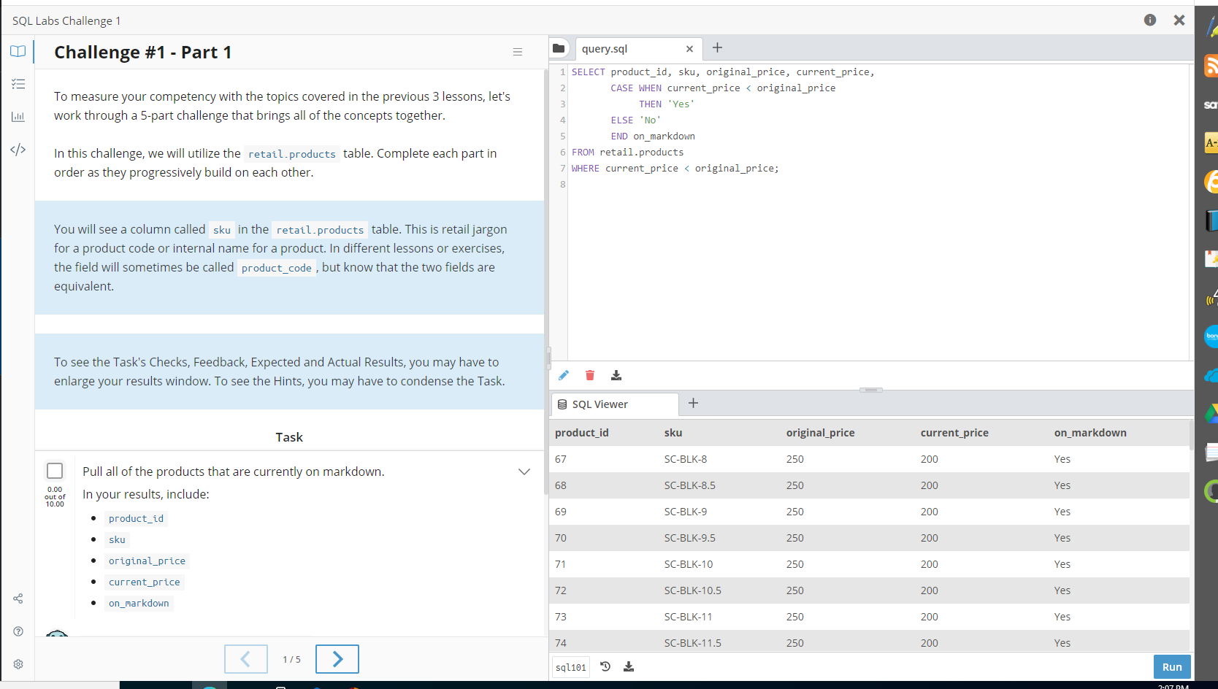The image size is (1218, 689).
Task: Open the task panel hamburger menu
Action: tap(518, 51)
